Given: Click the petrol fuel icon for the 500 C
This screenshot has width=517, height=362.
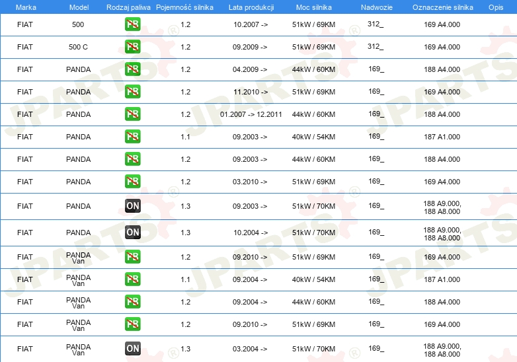Looking at the screenshot, I should pyautogui.click(x=132, y=47).
